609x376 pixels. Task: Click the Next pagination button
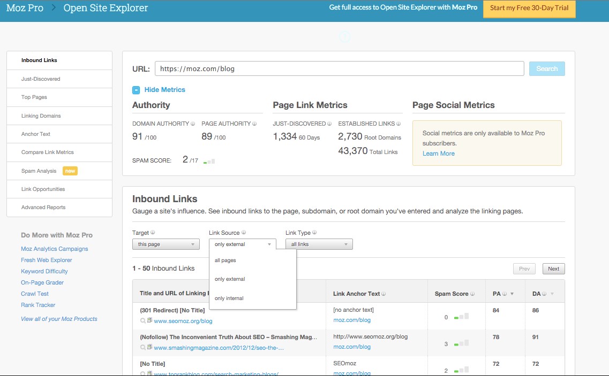[x=553, y=268]
